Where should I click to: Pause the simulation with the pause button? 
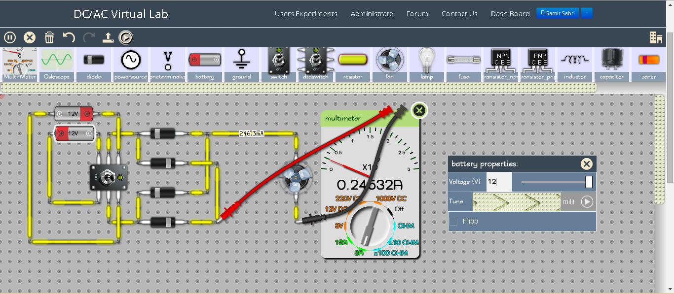(10, 37)
